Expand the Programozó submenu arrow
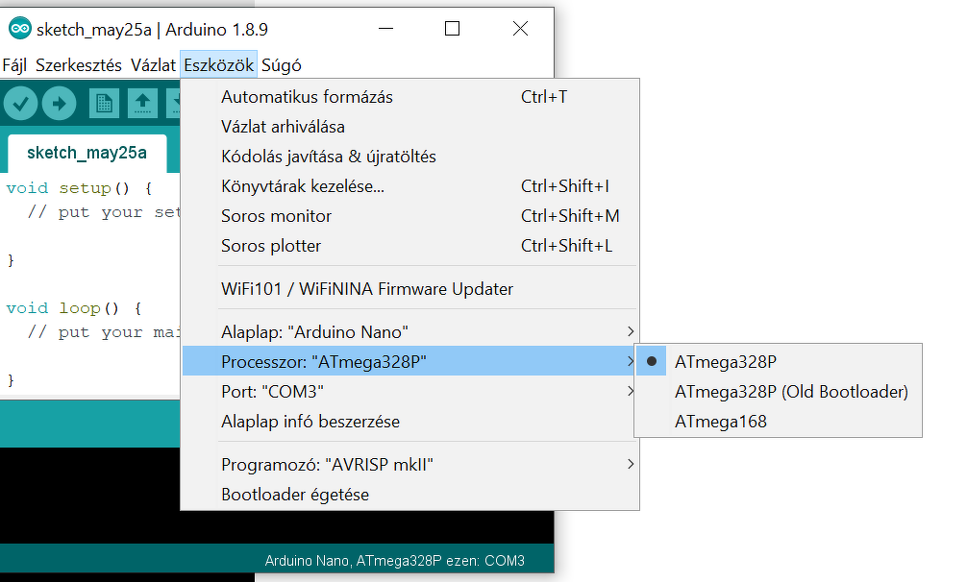Viewport: 967px width, 582px height. coord(631,464)
